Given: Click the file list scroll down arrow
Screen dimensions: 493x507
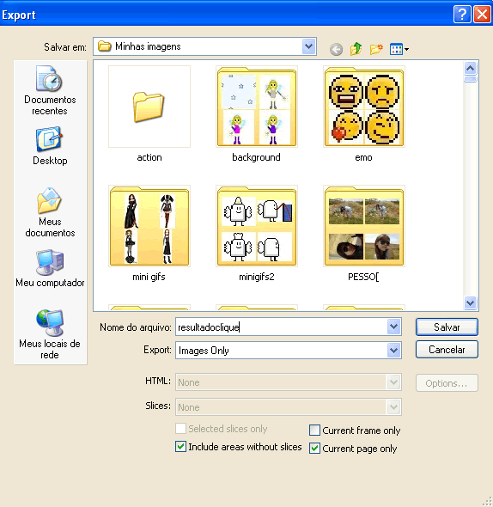Looking at the screenshot, I should 470,303.
